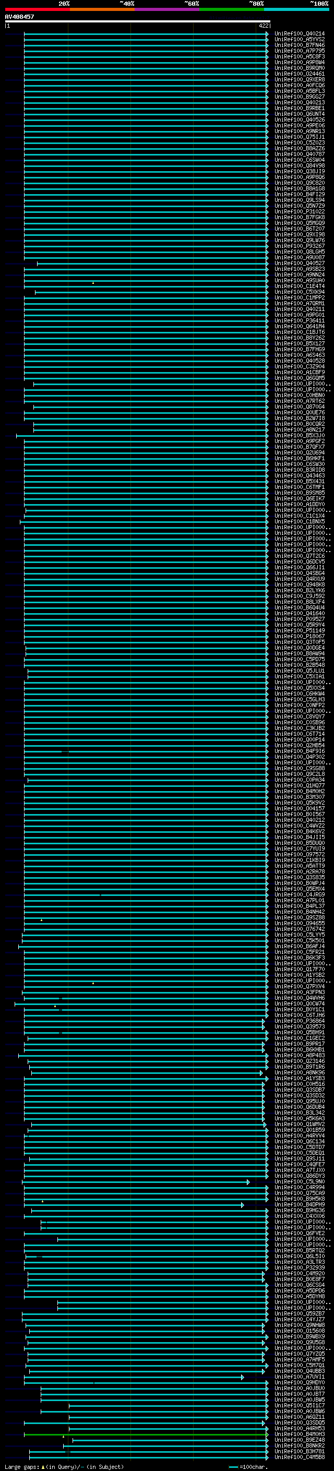Open hit UniRef100_Q40214
Screen dimensions: 334x1471
point(299,34)
